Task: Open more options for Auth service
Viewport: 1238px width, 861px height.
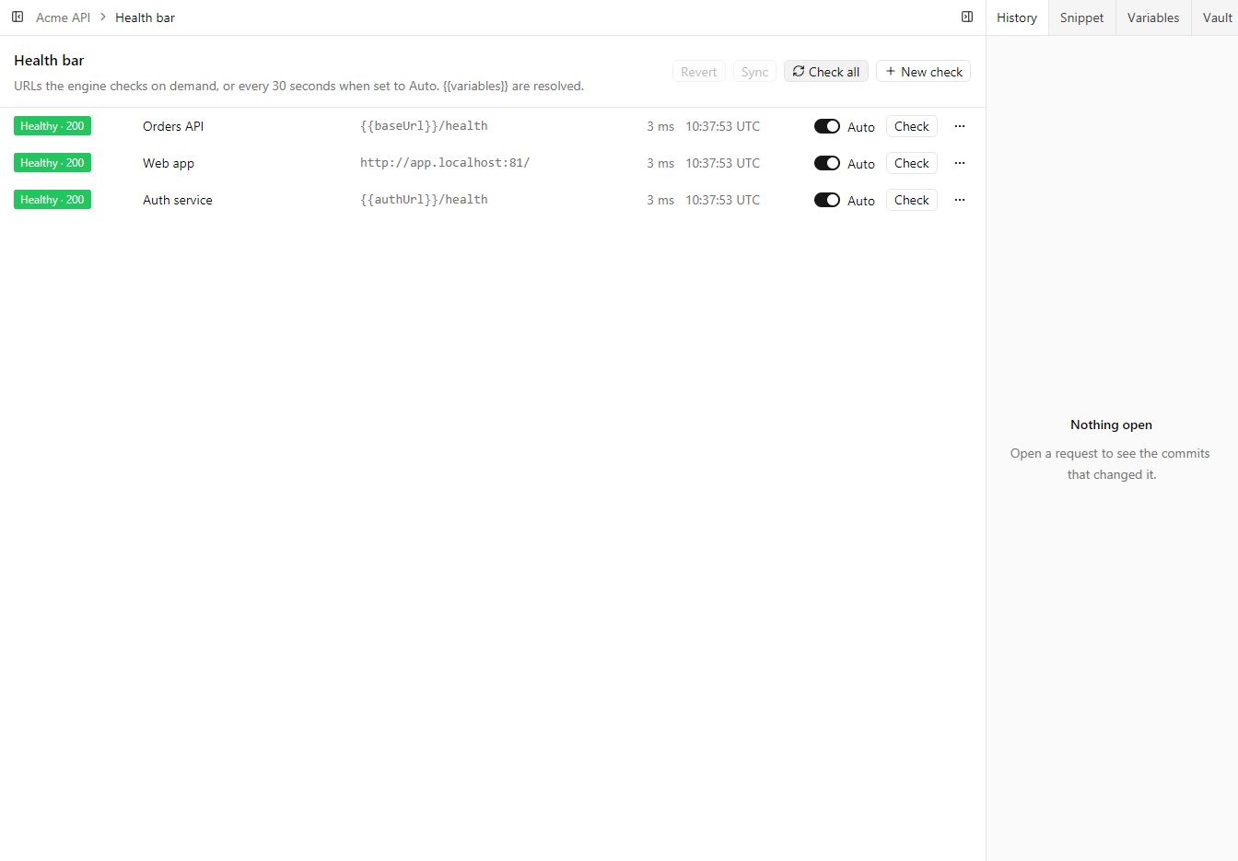Action: (960, 200)
